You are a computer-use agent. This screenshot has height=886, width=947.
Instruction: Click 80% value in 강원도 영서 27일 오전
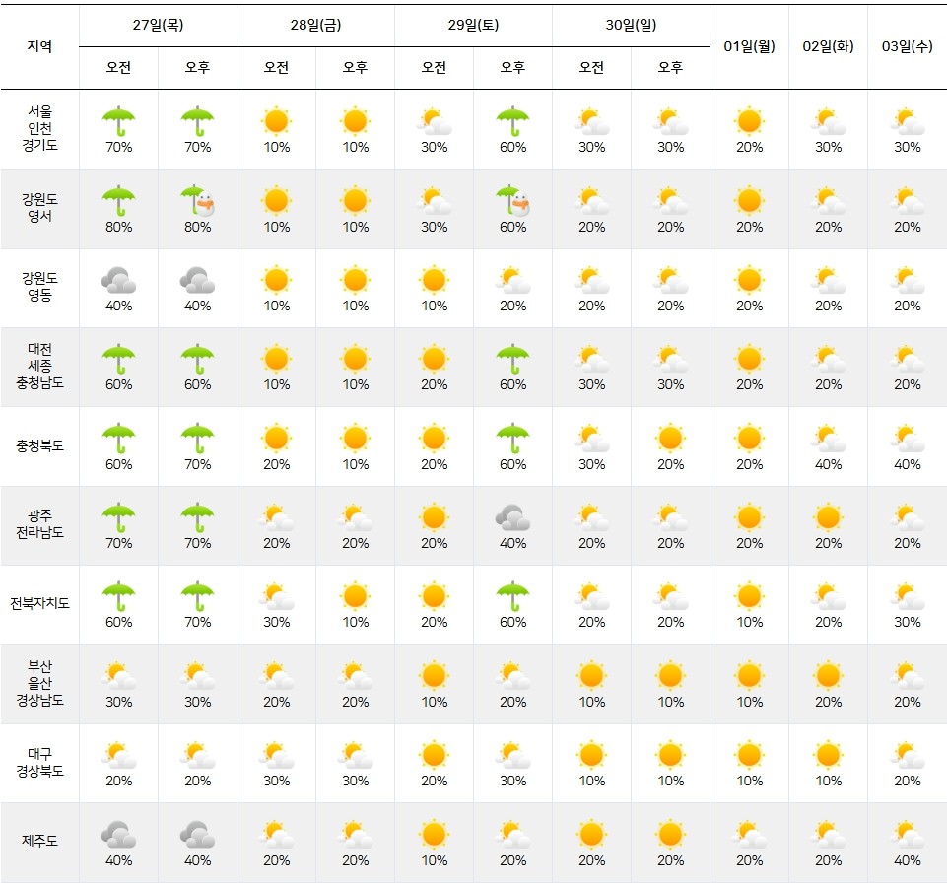pos(118,227)
